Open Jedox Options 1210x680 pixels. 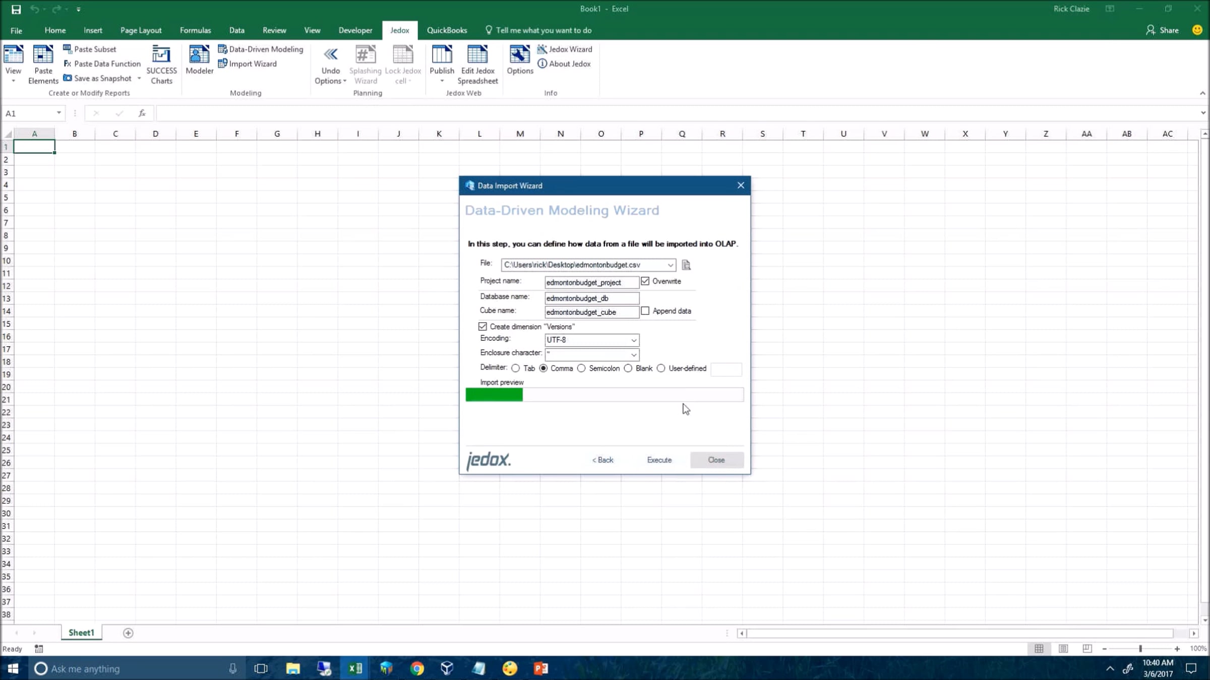(520, 60)
